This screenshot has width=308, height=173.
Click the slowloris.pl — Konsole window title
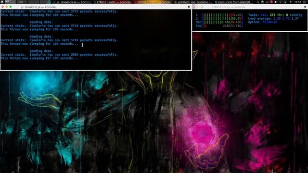pos(38,7)
